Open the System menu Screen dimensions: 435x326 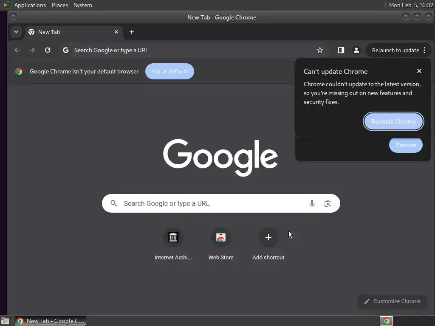click(83, 5)
